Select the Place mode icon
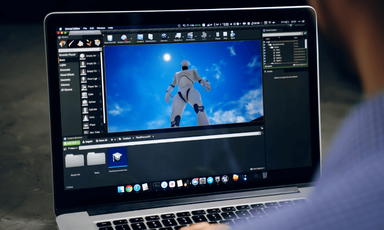 click(x=63, y=44)
